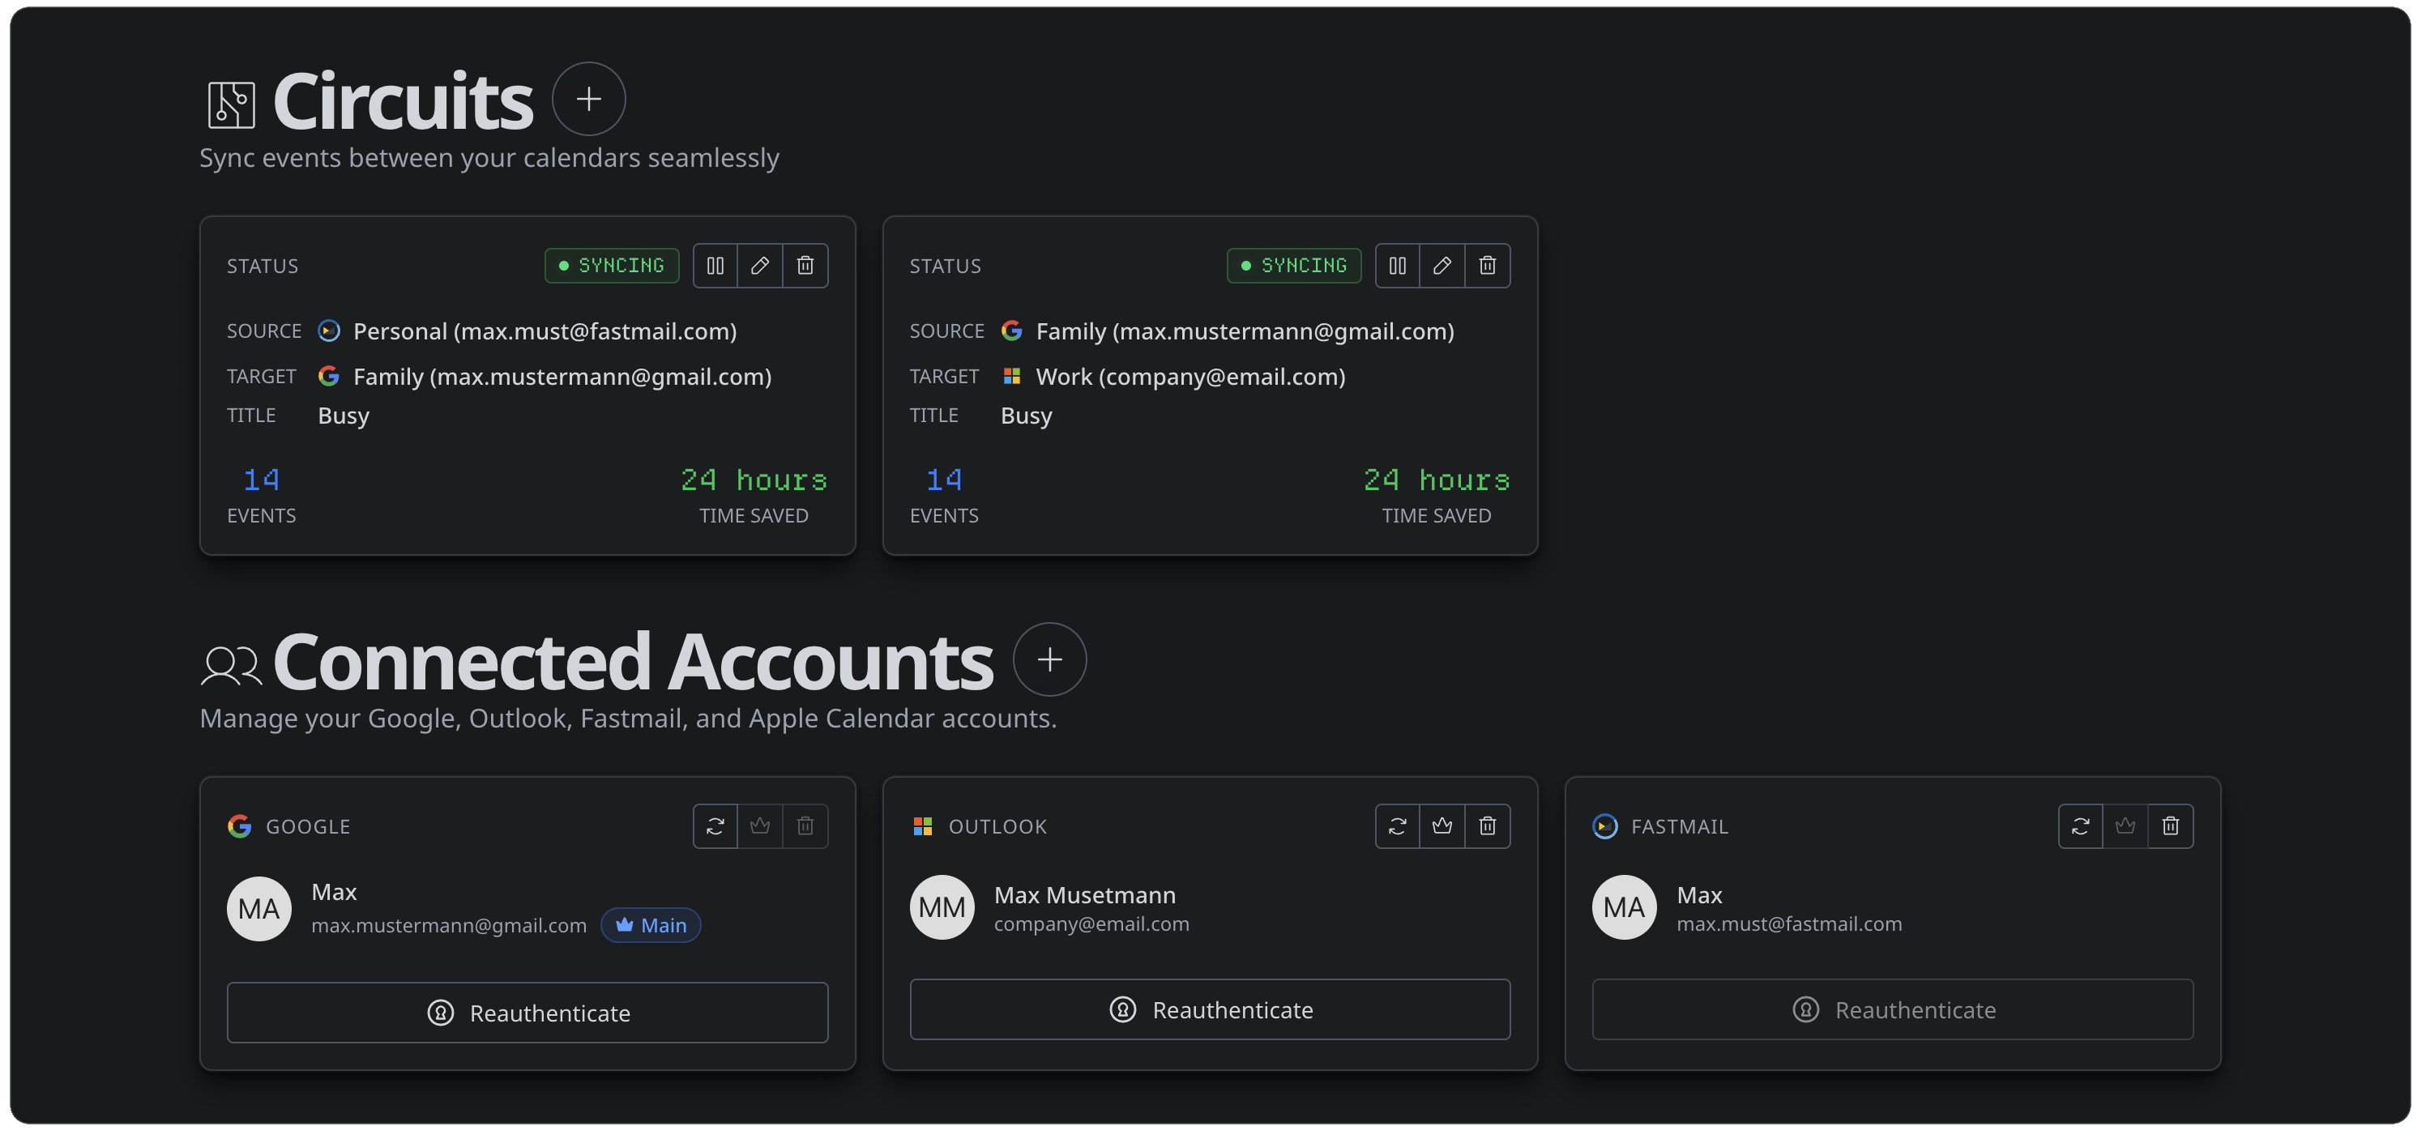The height and width of the screenshot is (1139, 2426).
Task: Delete the Personal to Family circuit
Action: coord(805,266)
